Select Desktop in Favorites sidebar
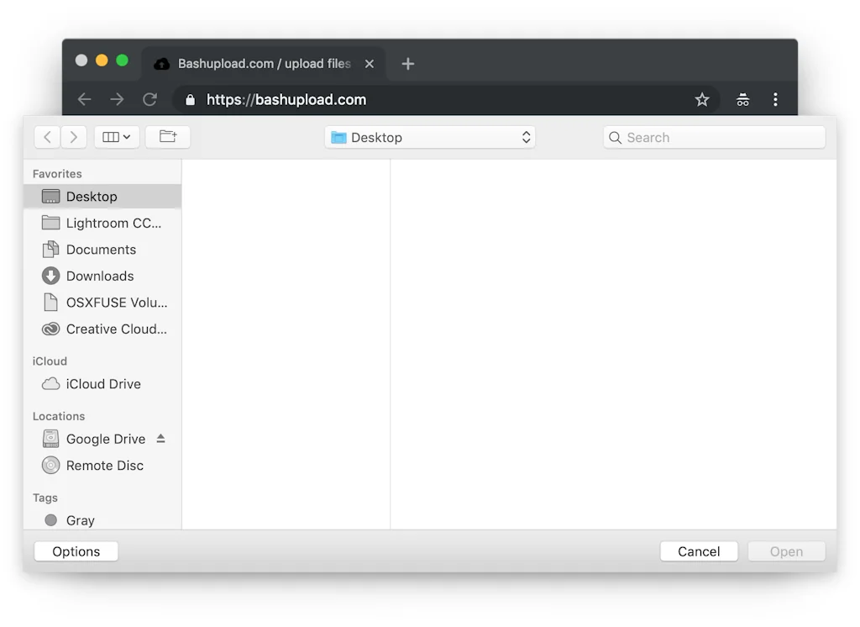The width and height of the screenshot is (860, 627). coord(102,197)
